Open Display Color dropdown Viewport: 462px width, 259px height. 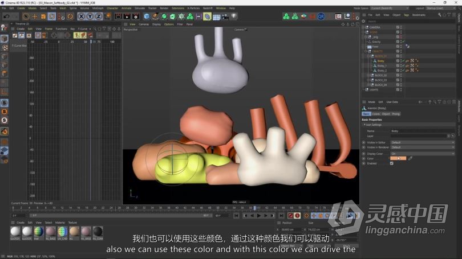tap(423, 154)
